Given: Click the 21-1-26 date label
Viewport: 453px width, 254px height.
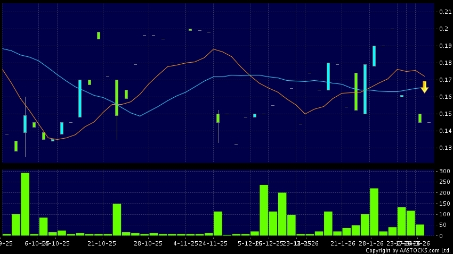Looking at the screenshot, I should point(342,243).
